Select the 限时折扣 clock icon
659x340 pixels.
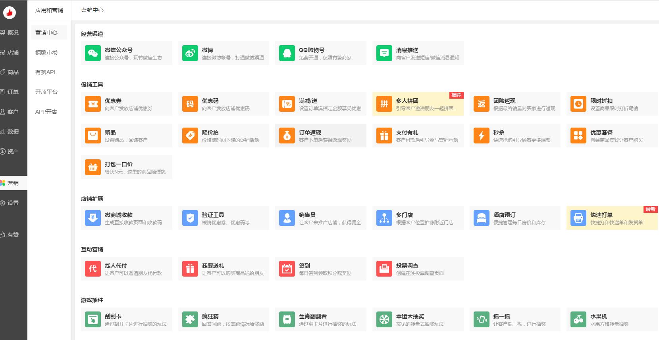click(x=578, y=104)
